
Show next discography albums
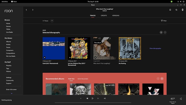[x=165, y=32]
